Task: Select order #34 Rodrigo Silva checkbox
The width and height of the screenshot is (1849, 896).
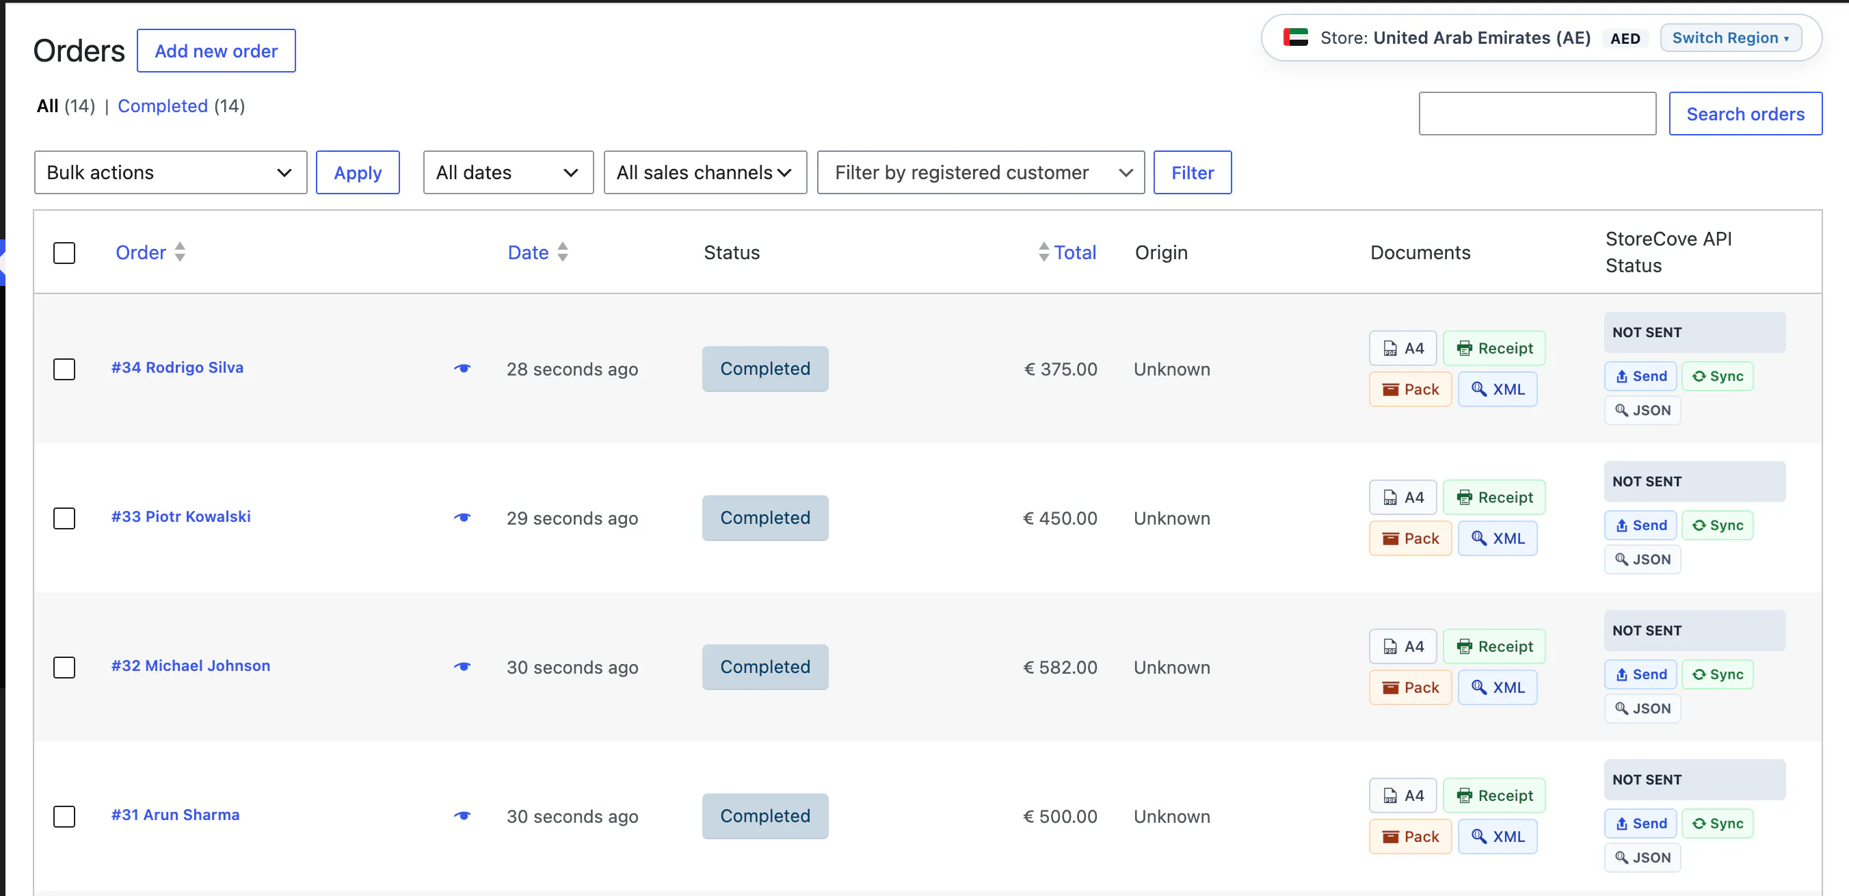Action: 64,369
